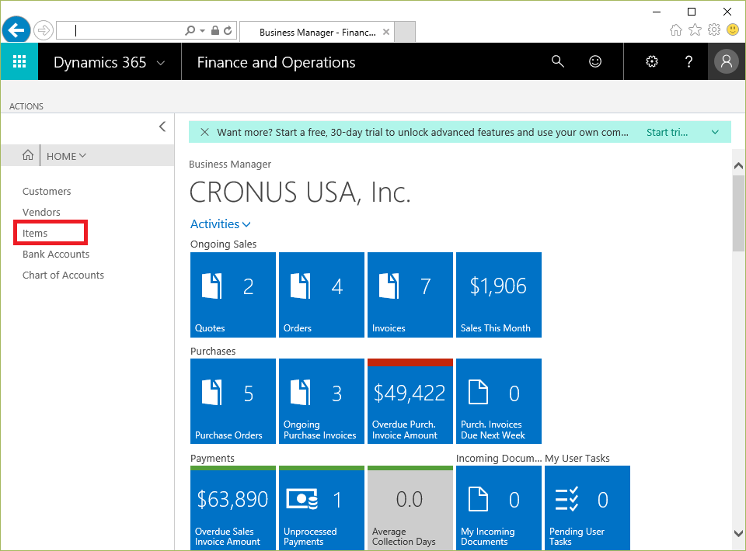Open the Orders tile under Ongoing Sales
Viewport: 746px width, 551px height.
(x=321, y=294)
